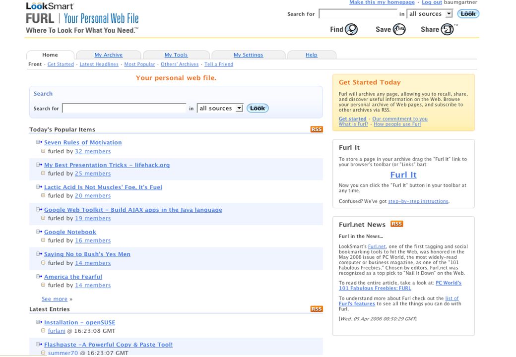The image size is (516, 357).
Task: Open Google Notebook link
Action: coord(70,232)
